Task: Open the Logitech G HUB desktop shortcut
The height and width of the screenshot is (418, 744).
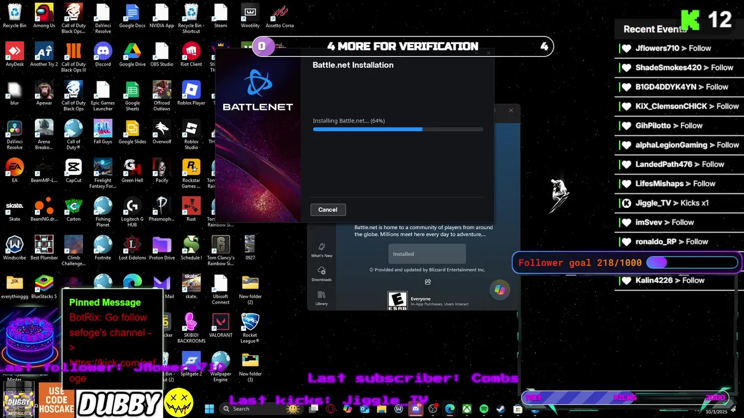Action: tap(133, 212)
